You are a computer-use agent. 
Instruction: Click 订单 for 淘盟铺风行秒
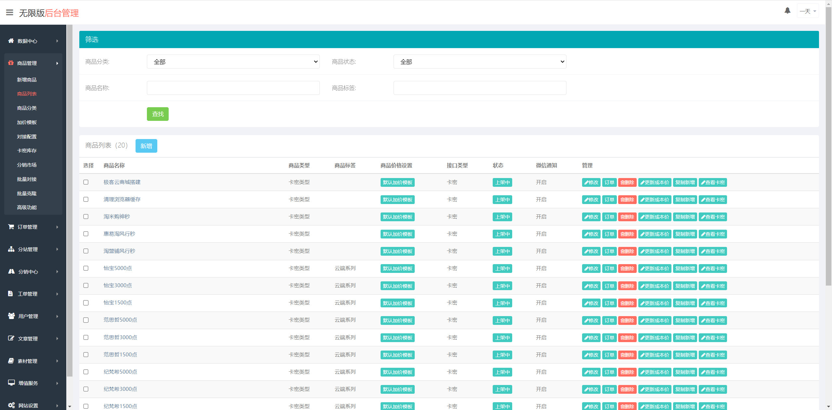click(x=609, y=251)
